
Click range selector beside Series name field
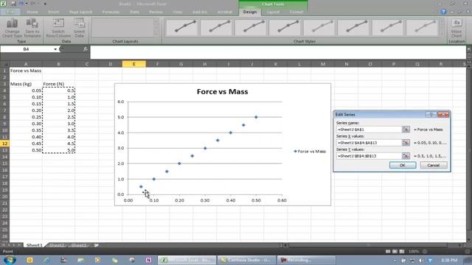(406, 130)
